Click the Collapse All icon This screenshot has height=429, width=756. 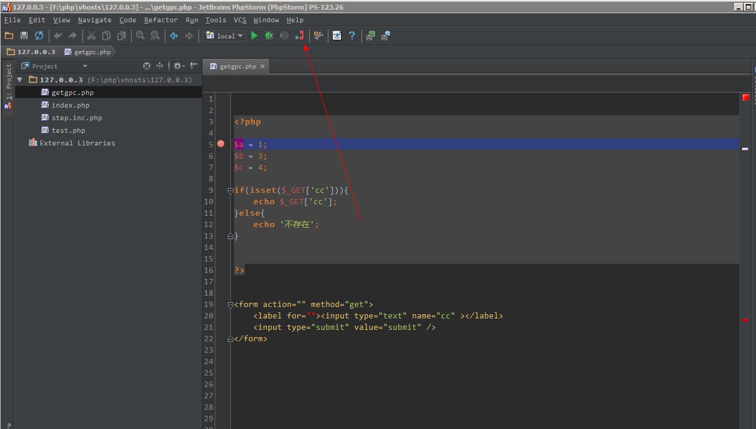(159, 66)
